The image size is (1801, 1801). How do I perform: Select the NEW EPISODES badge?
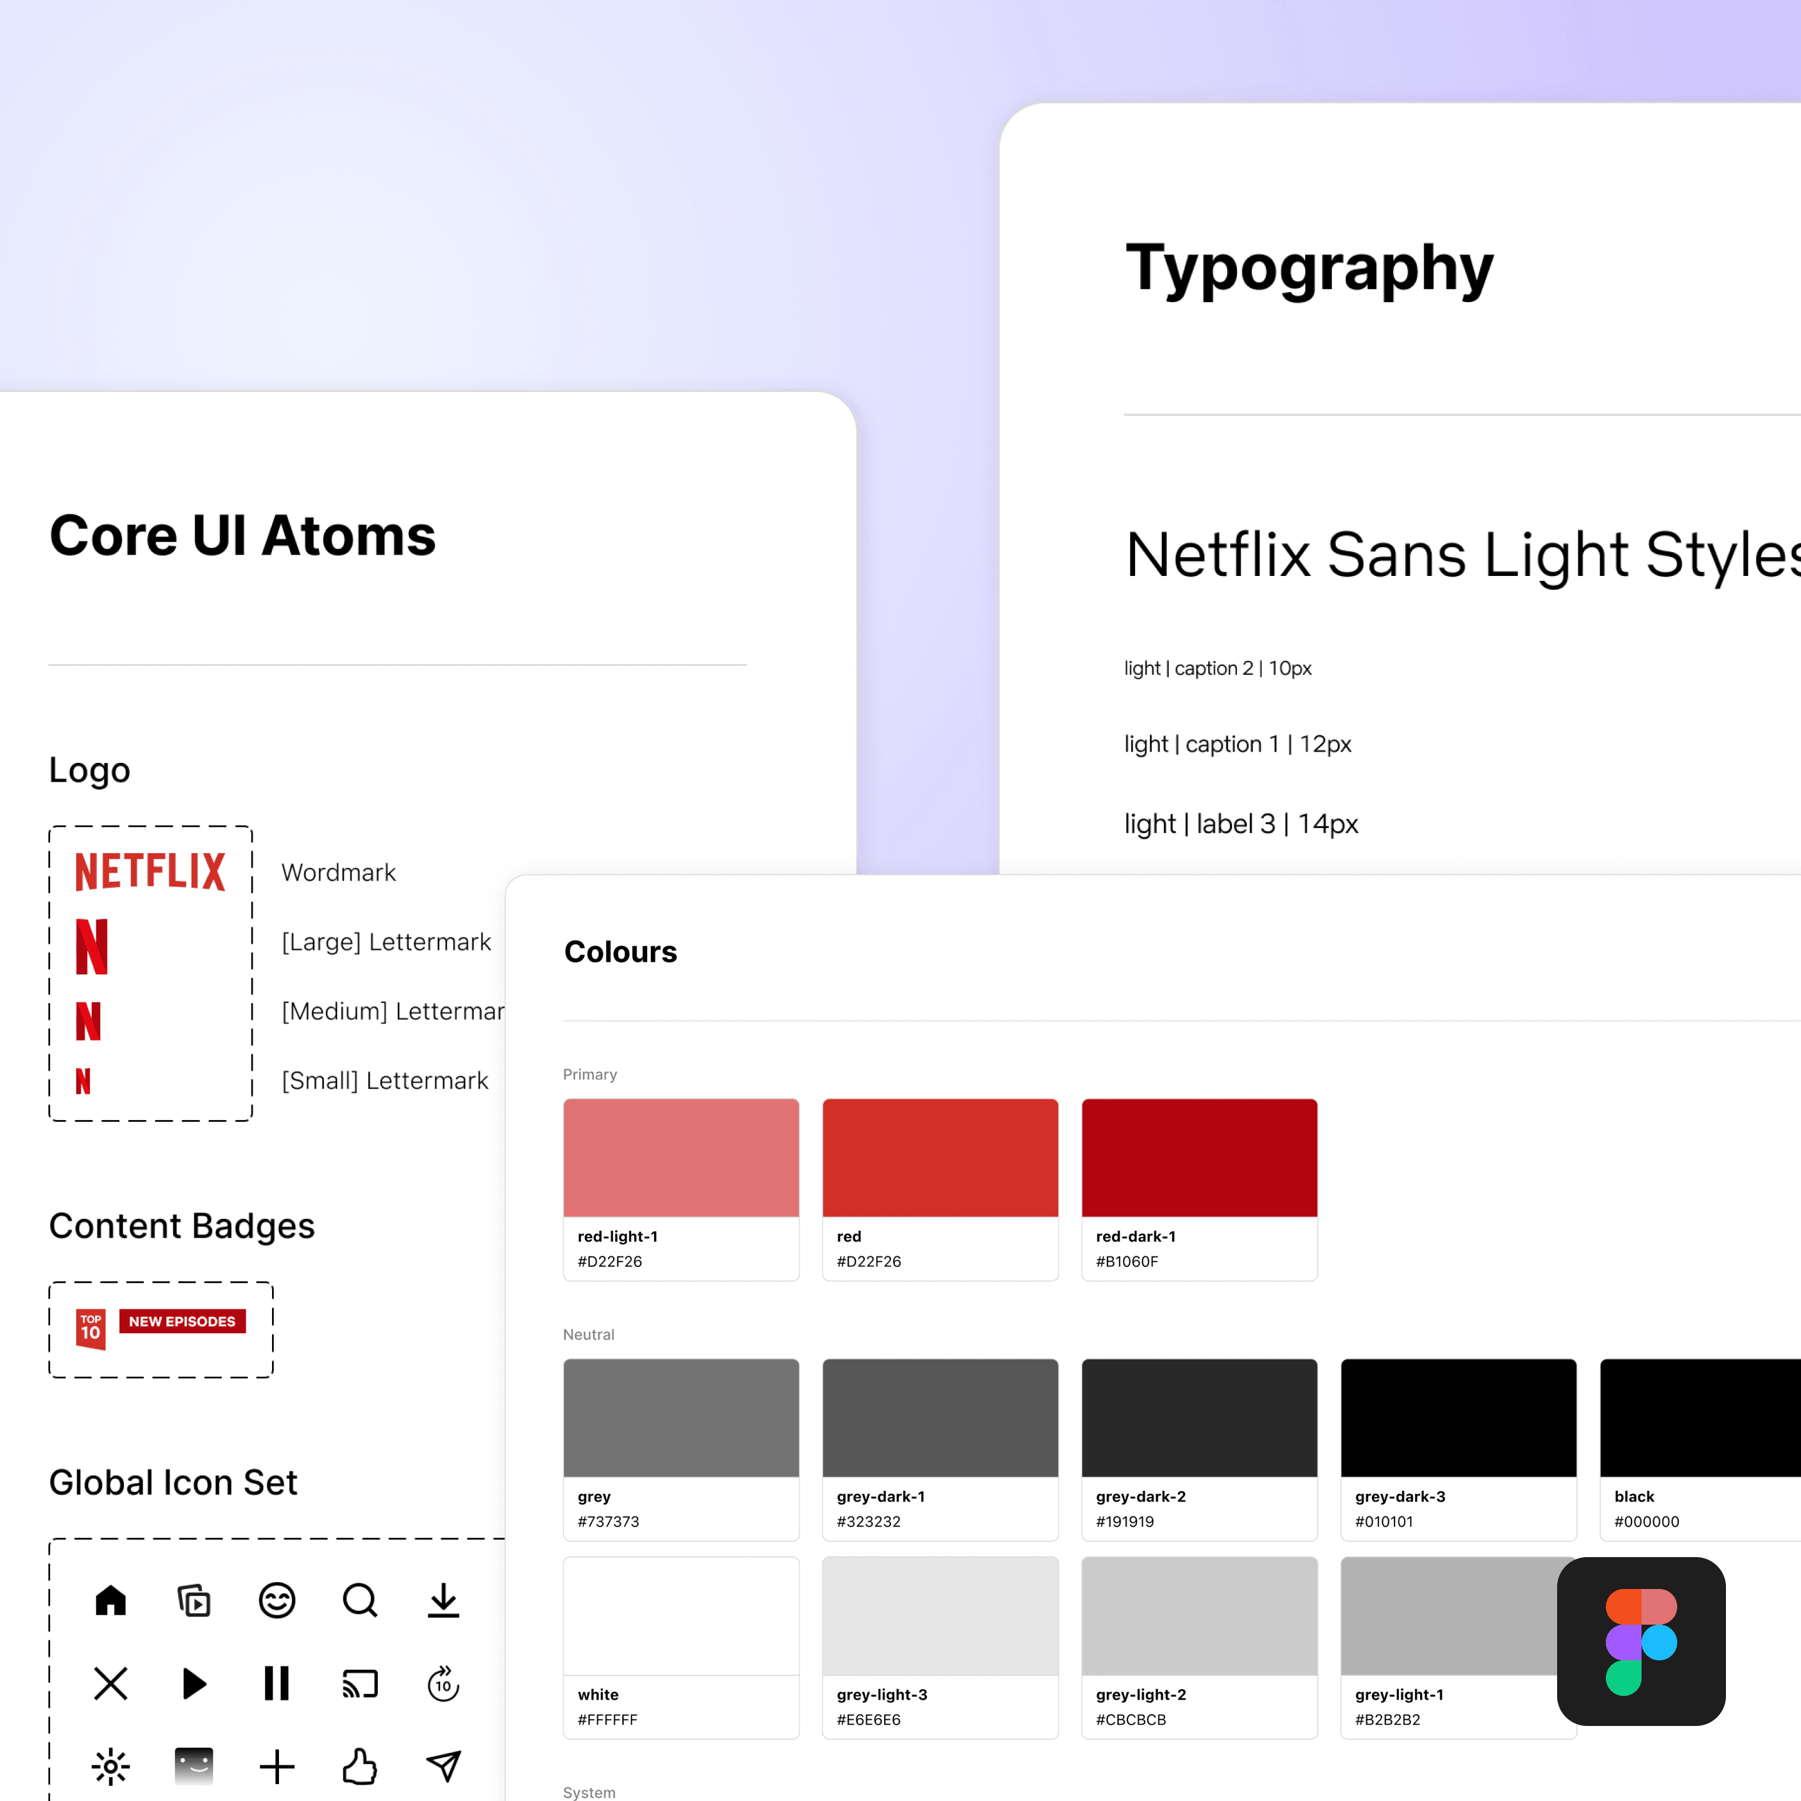[183, 1321]
